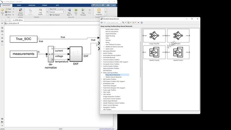
Task: Click the Stop simulation button
Action: point(90,11)
